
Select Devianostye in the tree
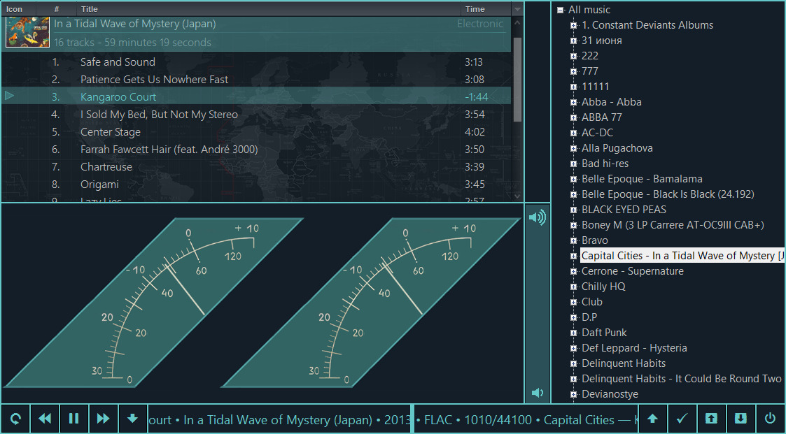610,394
